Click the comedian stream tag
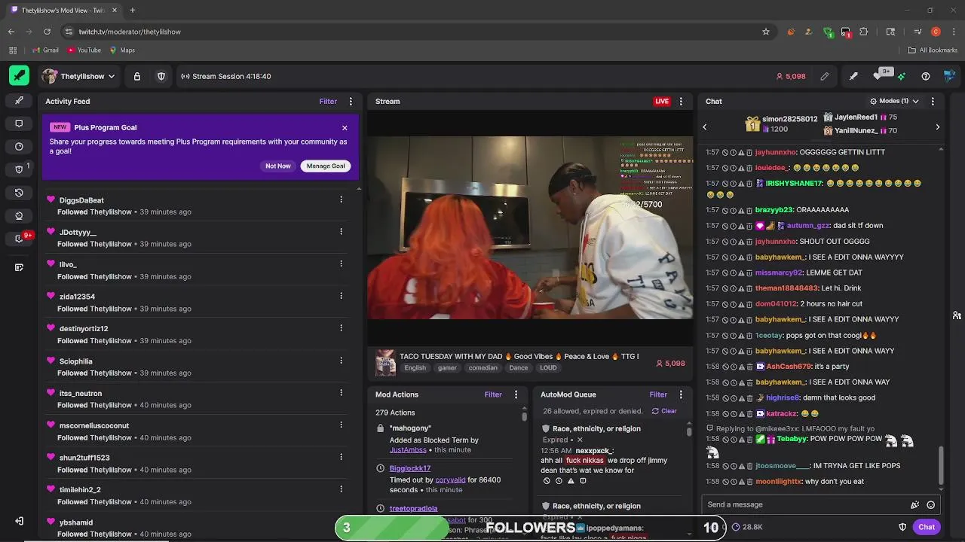 point(482,368)
